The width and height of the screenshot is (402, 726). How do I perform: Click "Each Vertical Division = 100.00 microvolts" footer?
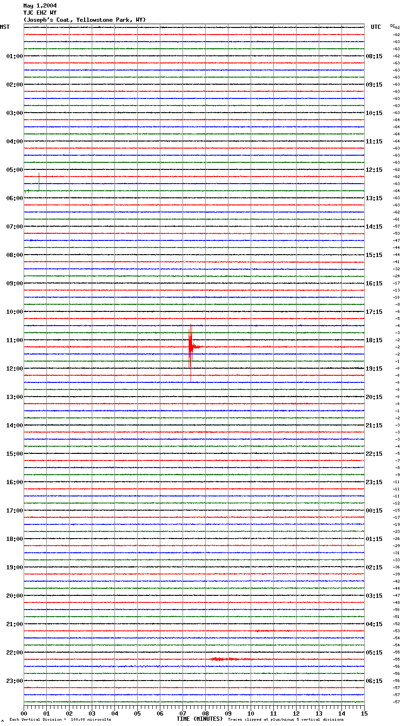coord(60,719)
